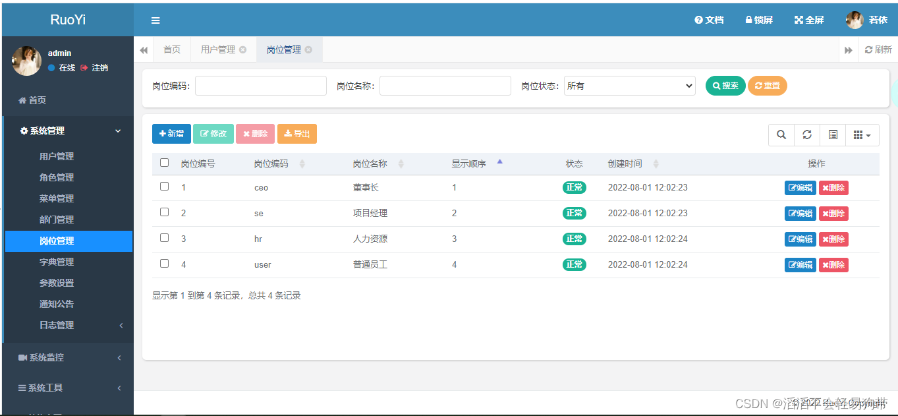
Task: Open the 文档 documentation link
Action: (x=709, y=20)
